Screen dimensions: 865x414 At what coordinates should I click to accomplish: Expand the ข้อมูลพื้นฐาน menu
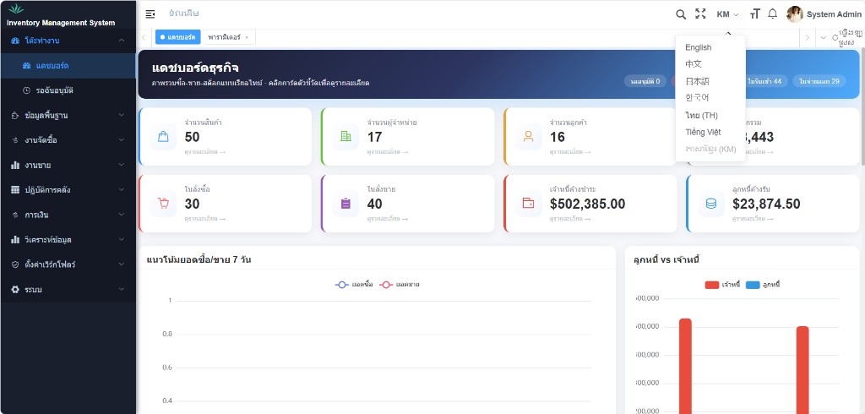coord(68,116)
